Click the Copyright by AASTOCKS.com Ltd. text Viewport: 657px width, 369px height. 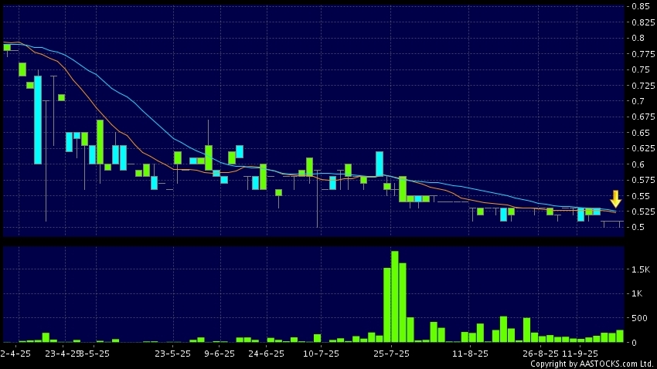coord(592,364)
